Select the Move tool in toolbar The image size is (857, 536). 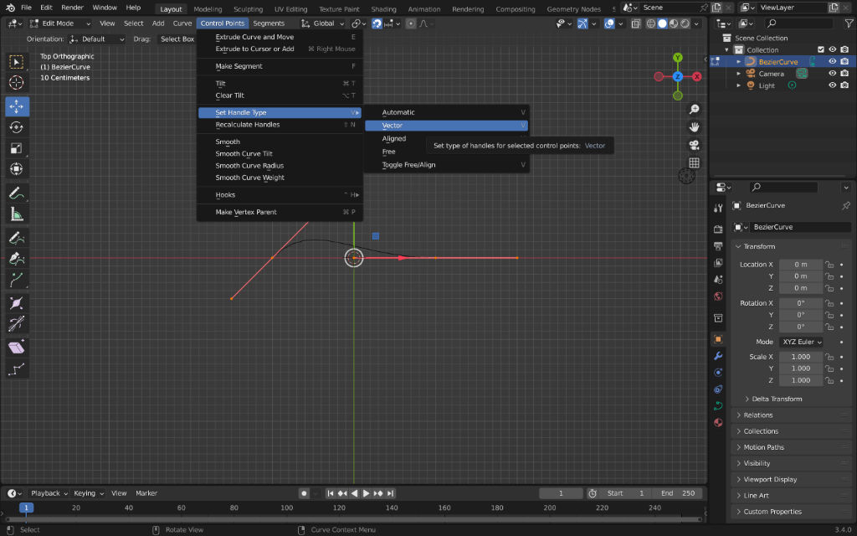coord(17,106)
